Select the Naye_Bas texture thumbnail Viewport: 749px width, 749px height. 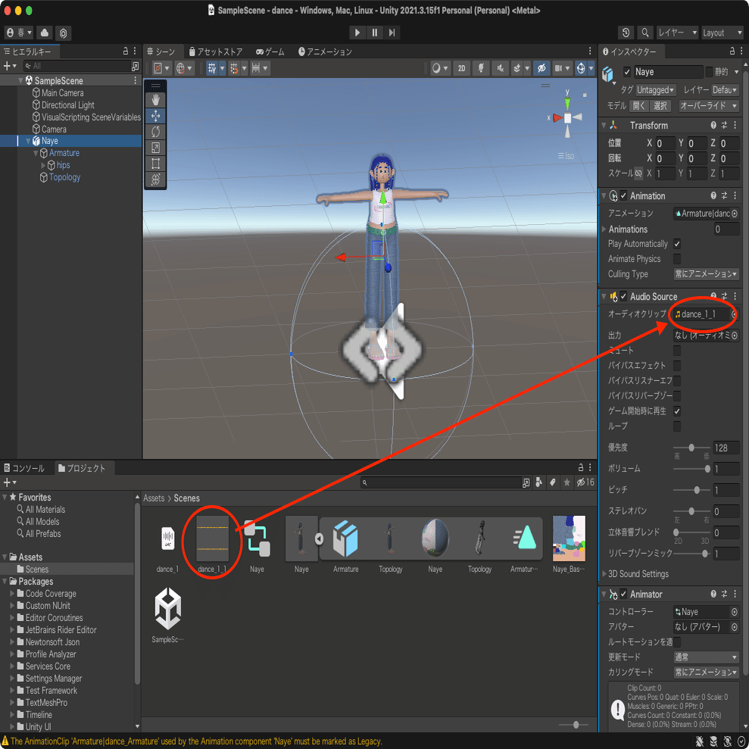(569, 538)
